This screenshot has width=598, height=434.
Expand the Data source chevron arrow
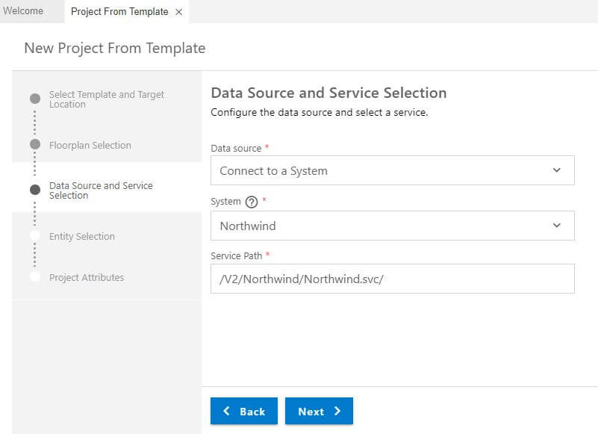point(557,170)
